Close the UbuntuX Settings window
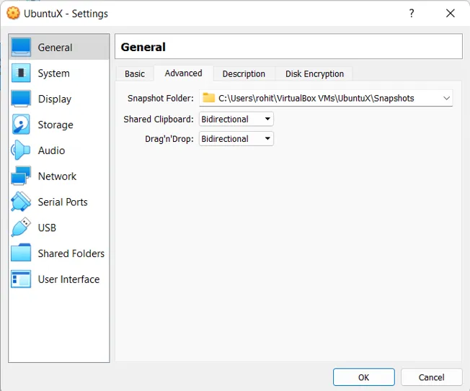Viewport: 470px width, 391px height. click(451, 13)
